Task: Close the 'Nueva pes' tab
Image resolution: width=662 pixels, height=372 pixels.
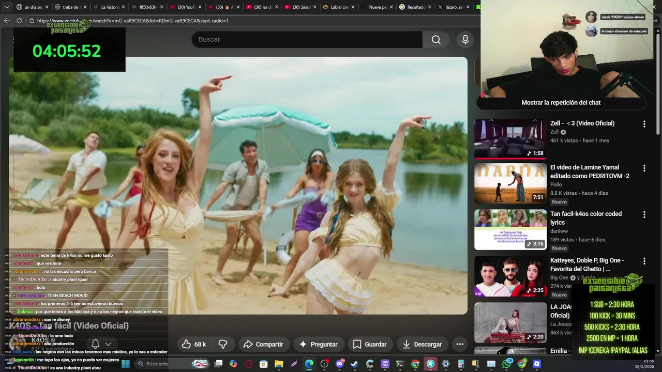Action: pos(391,7)
